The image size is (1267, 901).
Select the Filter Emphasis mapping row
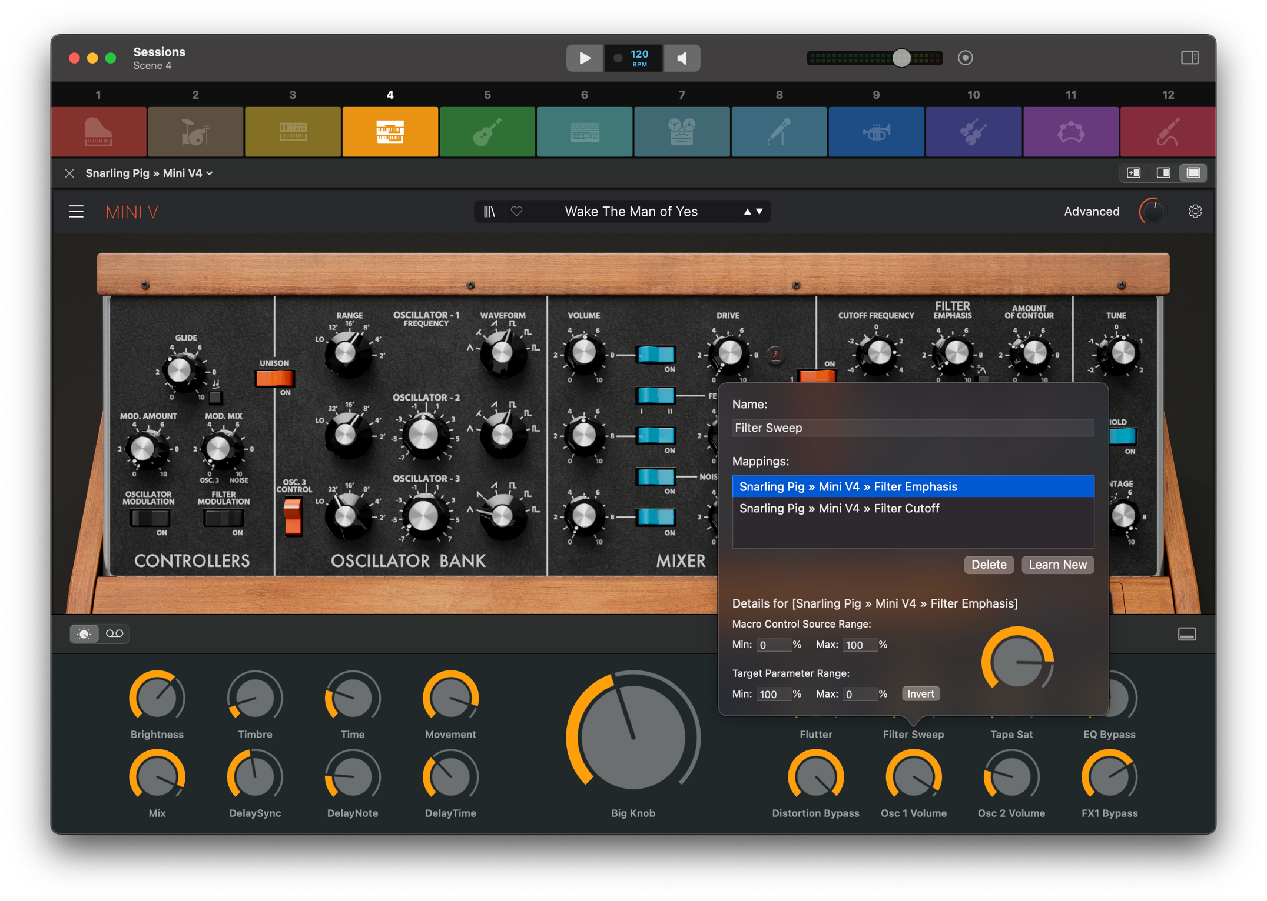(x=913, y=486)
